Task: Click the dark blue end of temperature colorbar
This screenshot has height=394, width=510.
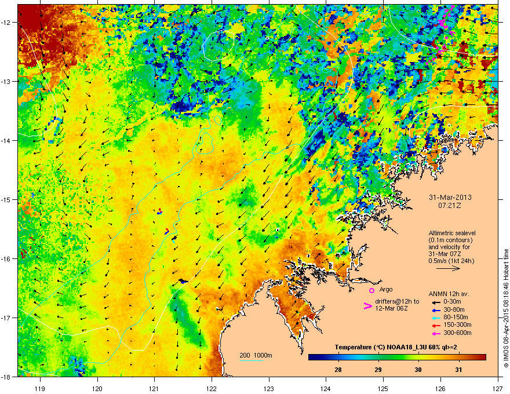Action: [312, 357]
